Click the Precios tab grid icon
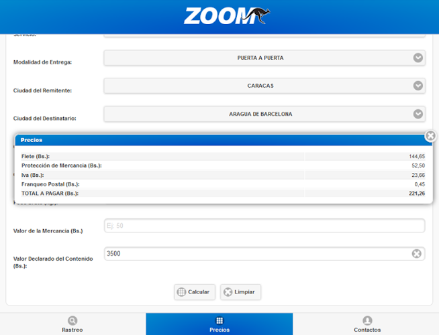This screenshot has height=335, width=439. [220, 320]
